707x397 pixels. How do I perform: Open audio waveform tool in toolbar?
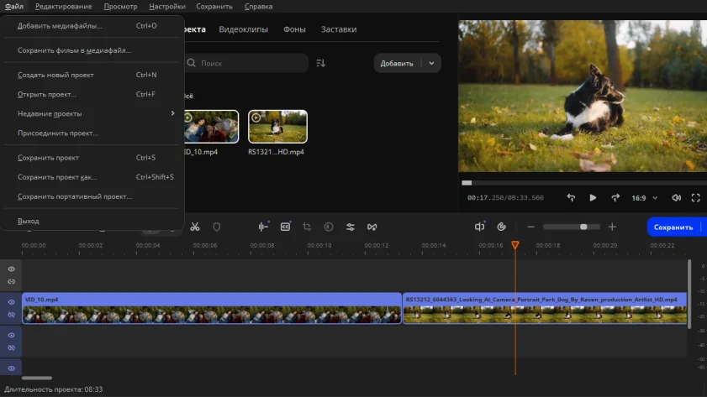263,227
